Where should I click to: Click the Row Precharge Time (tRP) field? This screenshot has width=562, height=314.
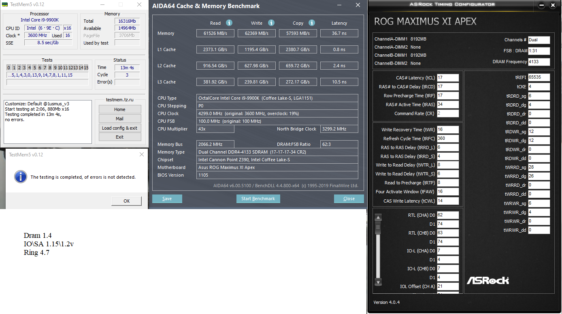[x=448, y=96]
